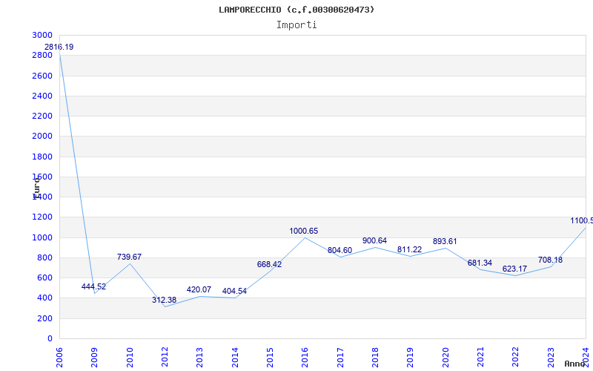Select y-axis tick 1000

pyautogui.click(x=42, y=237)
